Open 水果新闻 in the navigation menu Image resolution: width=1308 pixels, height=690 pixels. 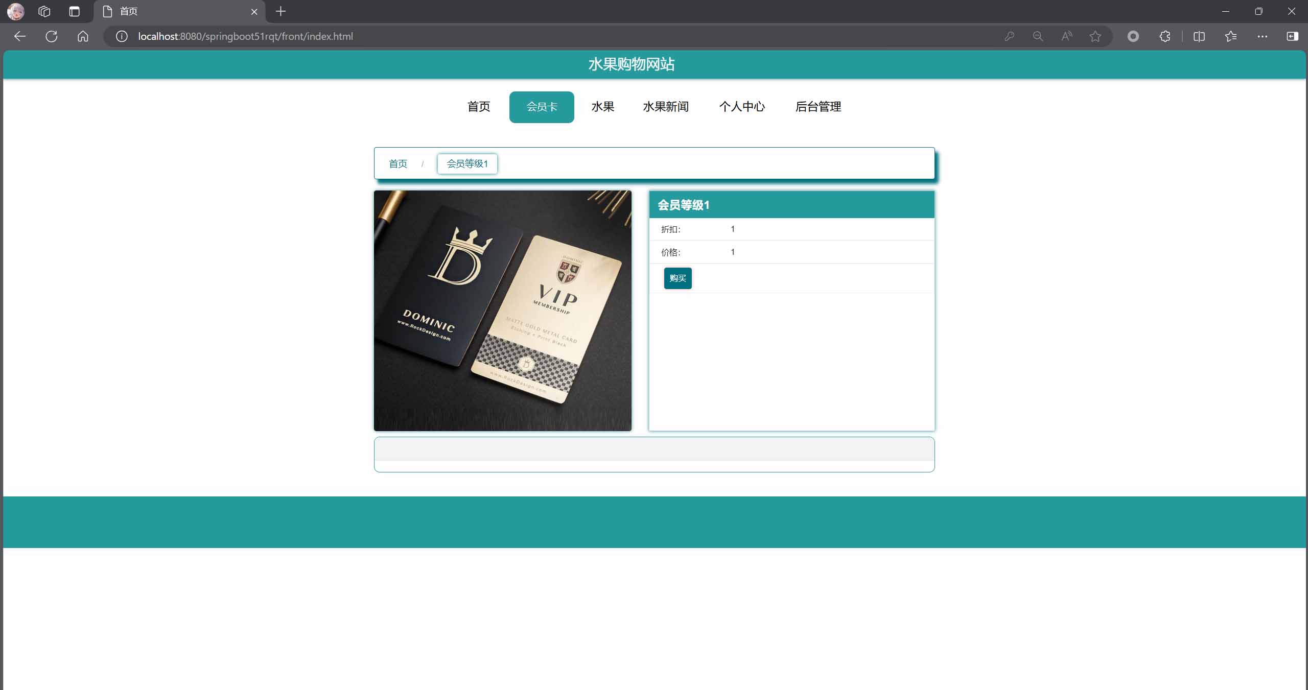pyautogui.click(x=666, y=107)
